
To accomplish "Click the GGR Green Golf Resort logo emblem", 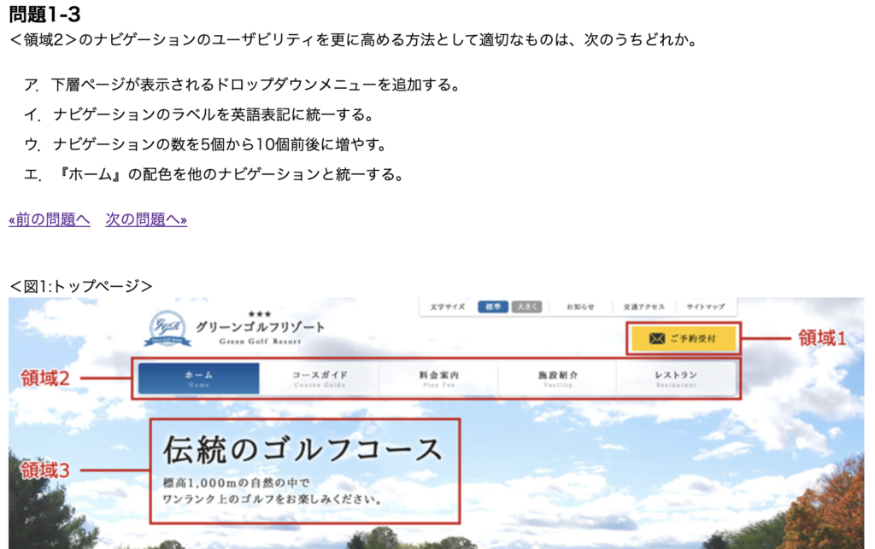I will [x=167, y=329].
